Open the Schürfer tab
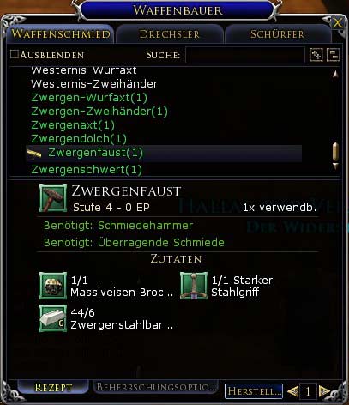This screenshot has width=349, height=405. (x=278, y=34)
